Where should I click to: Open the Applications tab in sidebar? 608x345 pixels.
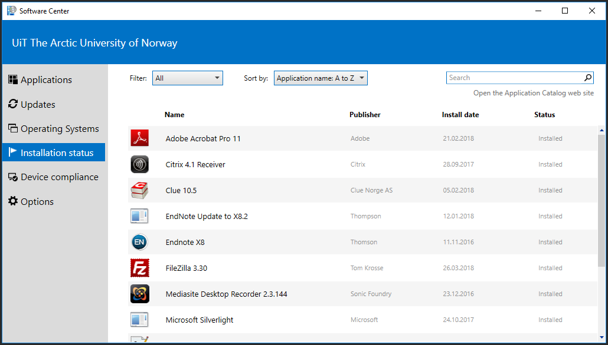[46, 80]
